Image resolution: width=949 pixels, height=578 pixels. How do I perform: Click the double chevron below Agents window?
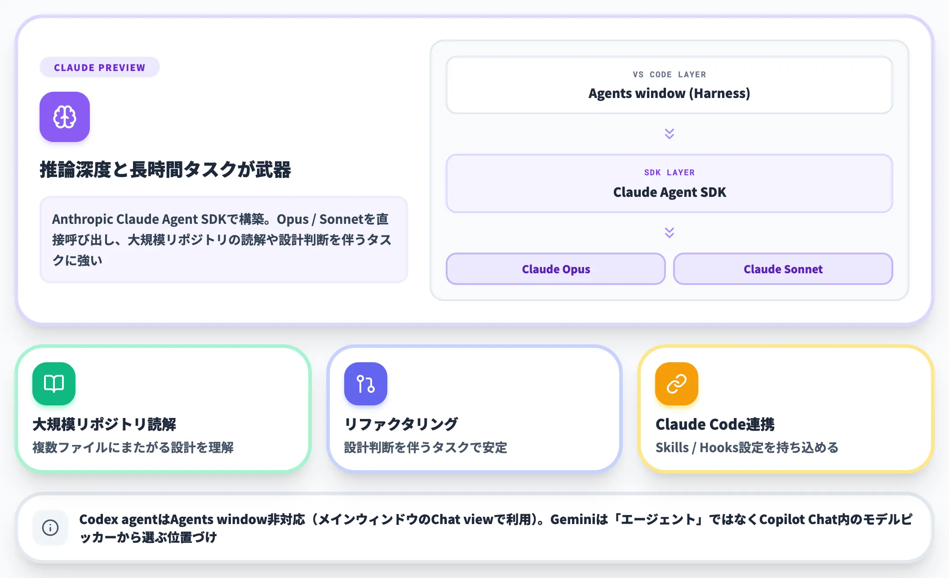click(x=670, y=134)
